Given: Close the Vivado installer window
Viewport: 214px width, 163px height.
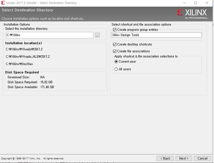Looking at the screenshot, I should 207,3.
